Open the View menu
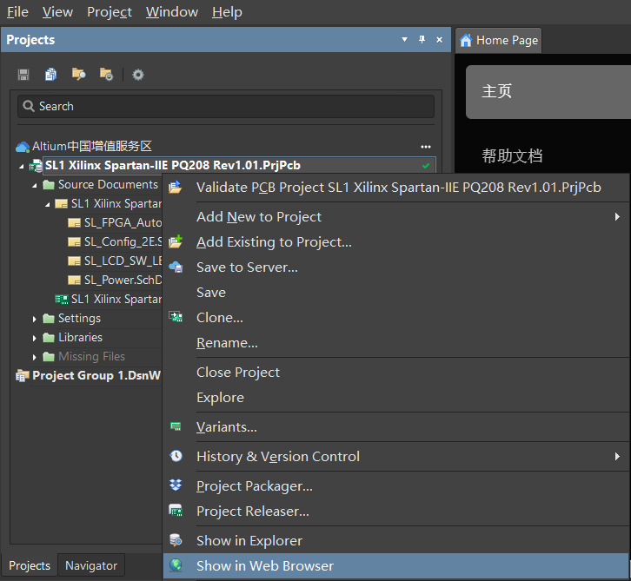The image size is (631, 581). tap(57, 12)
